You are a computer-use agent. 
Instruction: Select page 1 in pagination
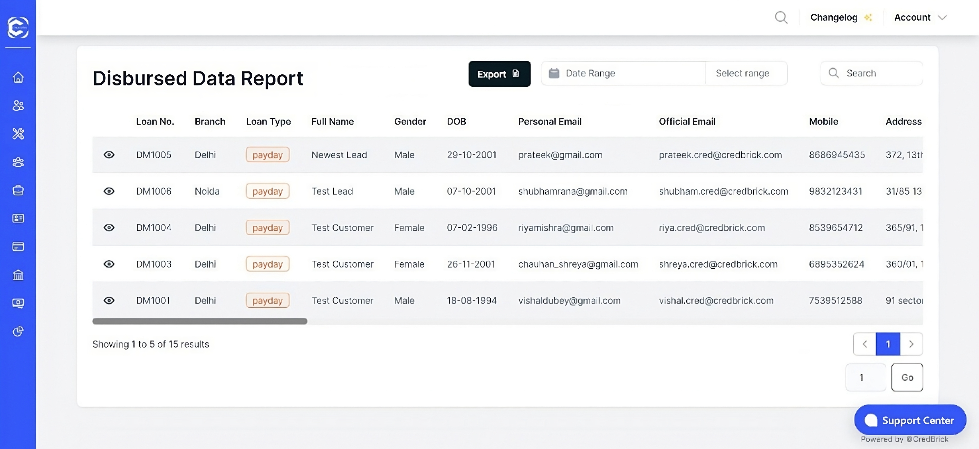click(x=888, y=344)
